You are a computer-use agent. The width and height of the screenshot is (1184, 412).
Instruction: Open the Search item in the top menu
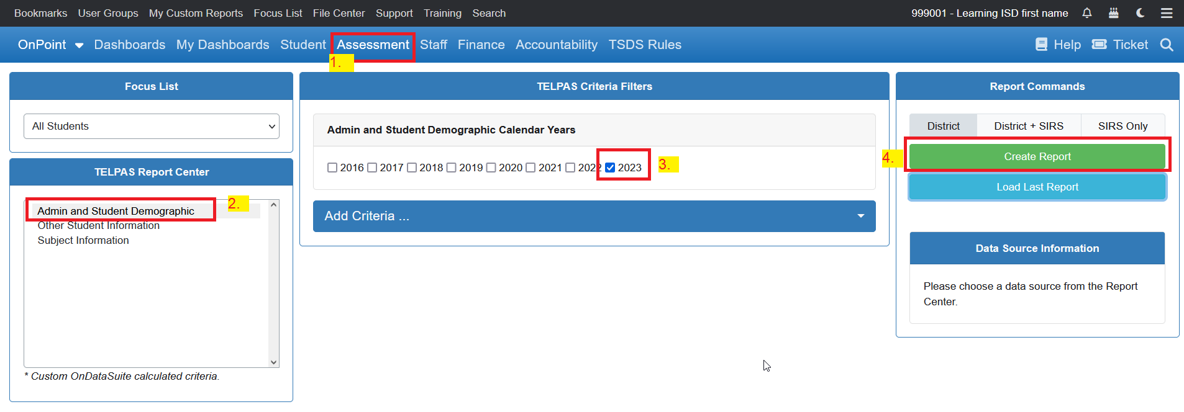(489, 13)
